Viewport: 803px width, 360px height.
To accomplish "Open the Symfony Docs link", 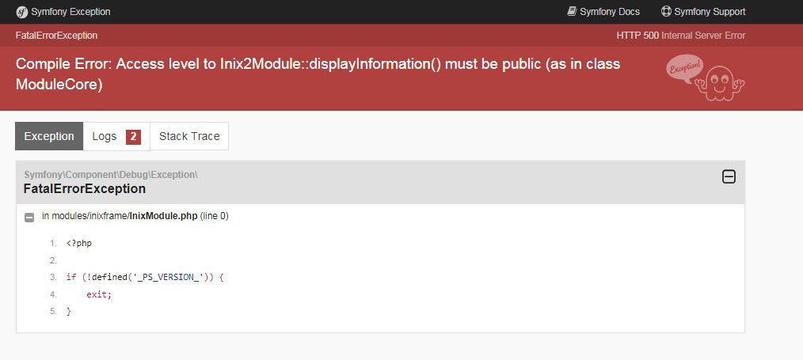I will [x=609, y=12].
